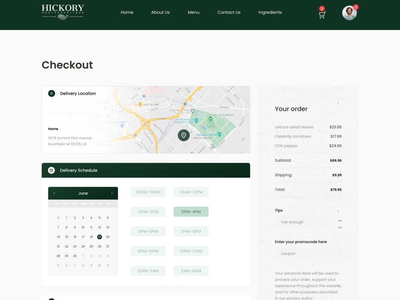Click the 'Chili pepper' order item
The height and width of the screenshot is (300, 400).
click(x=286, y=146)
